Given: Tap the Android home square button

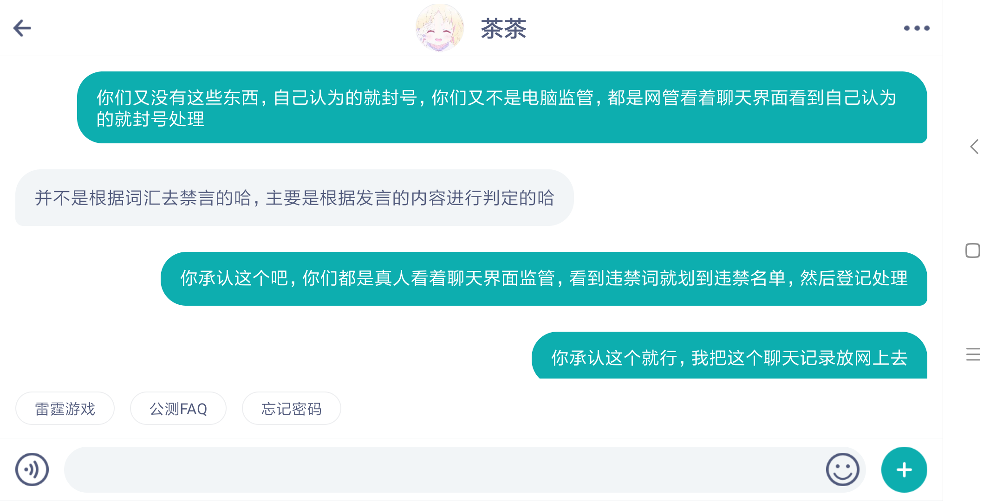Looking at the screenshot, I should point(973,250).
